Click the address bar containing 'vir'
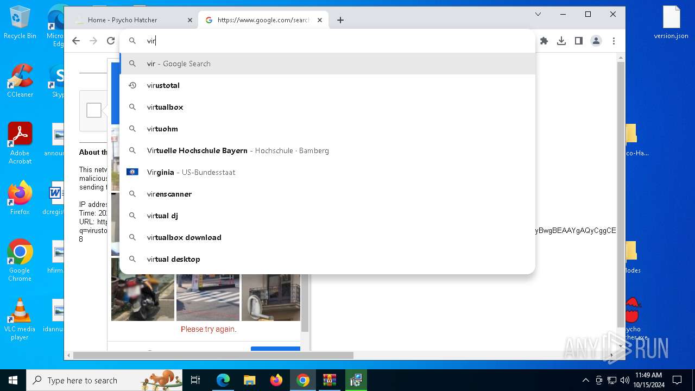Viewport: 695px width, 391px height. click(327, 41)
